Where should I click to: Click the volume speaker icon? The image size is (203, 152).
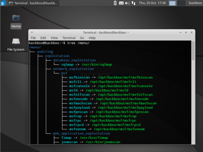pos(127,3)
